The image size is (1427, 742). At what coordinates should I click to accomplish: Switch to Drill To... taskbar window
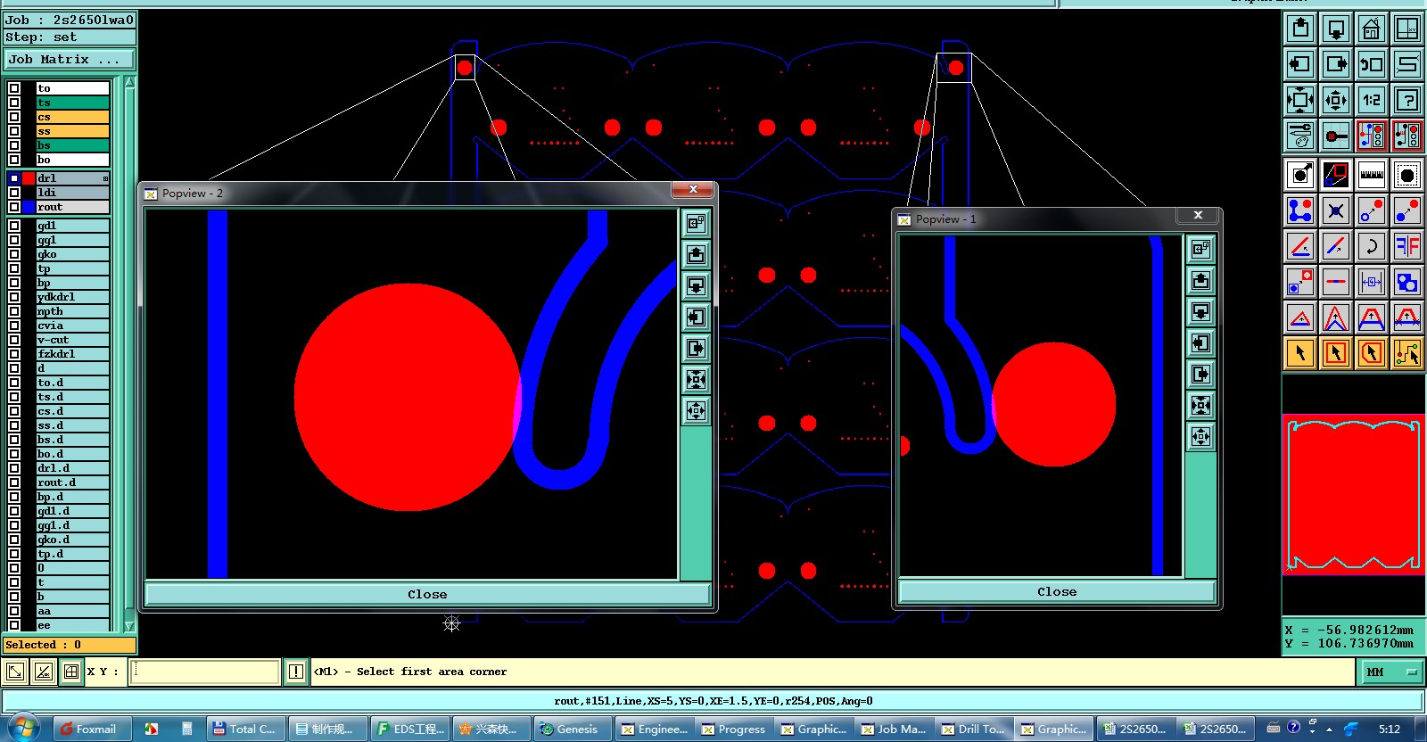pyautogui.click(x=973, y=729)
